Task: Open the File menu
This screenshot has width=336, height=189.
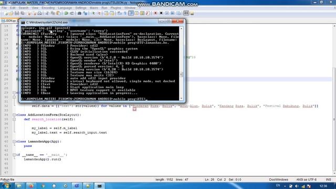Action: (x=4, y=8)
